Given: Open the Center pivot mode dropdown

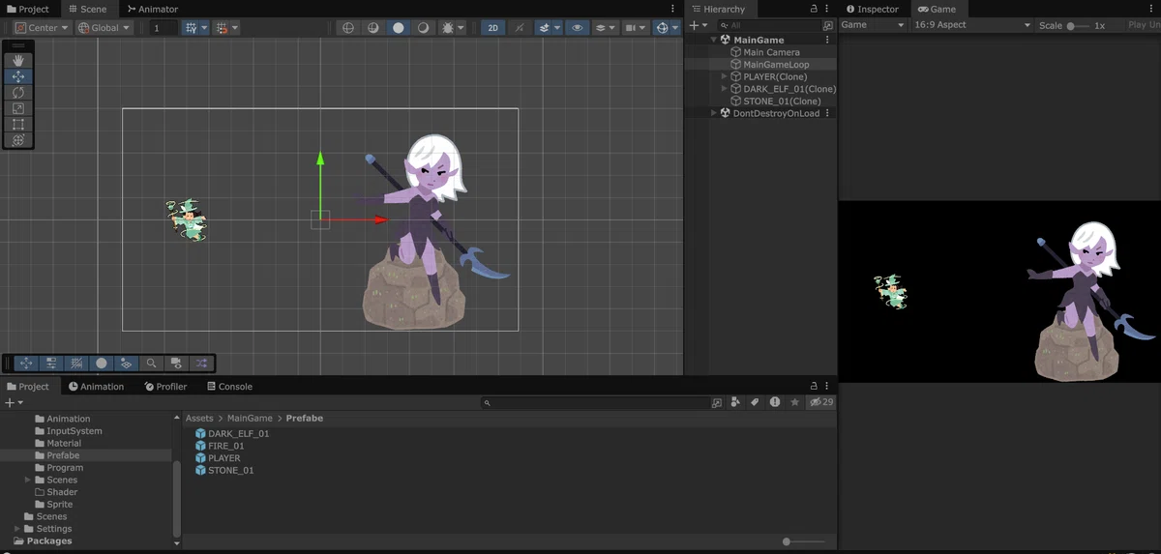Looking at the screenshot, I should [x=42, y=28].
